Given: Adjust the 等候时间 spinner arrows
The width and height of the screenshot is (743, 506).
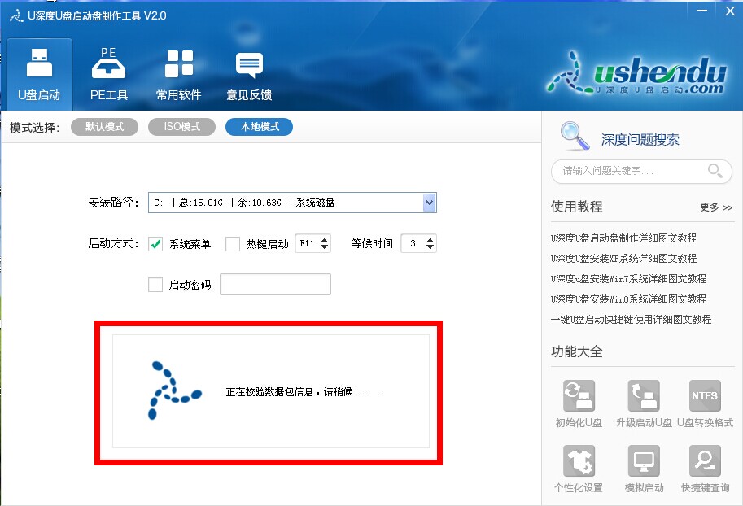Looking at the screenshot, I should [x=430, y=243].
